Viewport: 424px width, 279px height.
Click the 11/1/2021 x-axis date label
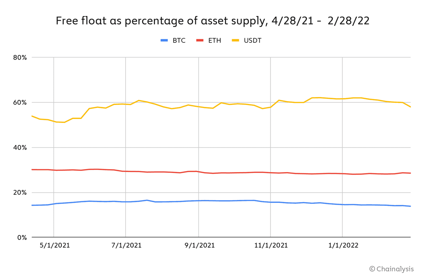[x=271, y=245]
